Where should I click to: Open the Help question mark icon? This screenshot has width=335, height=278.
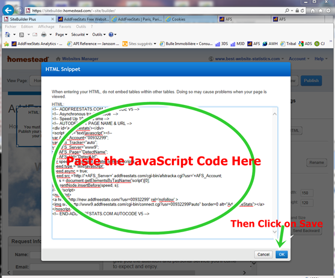(111, 34)
